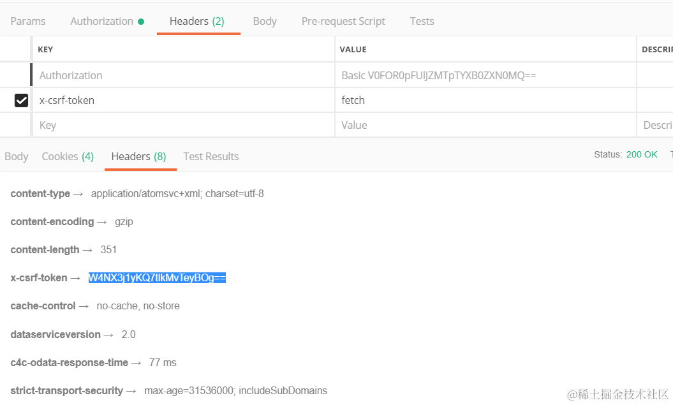Click the 77 ms response time value
Screen dimensions: 673x405
click(163, 362)
